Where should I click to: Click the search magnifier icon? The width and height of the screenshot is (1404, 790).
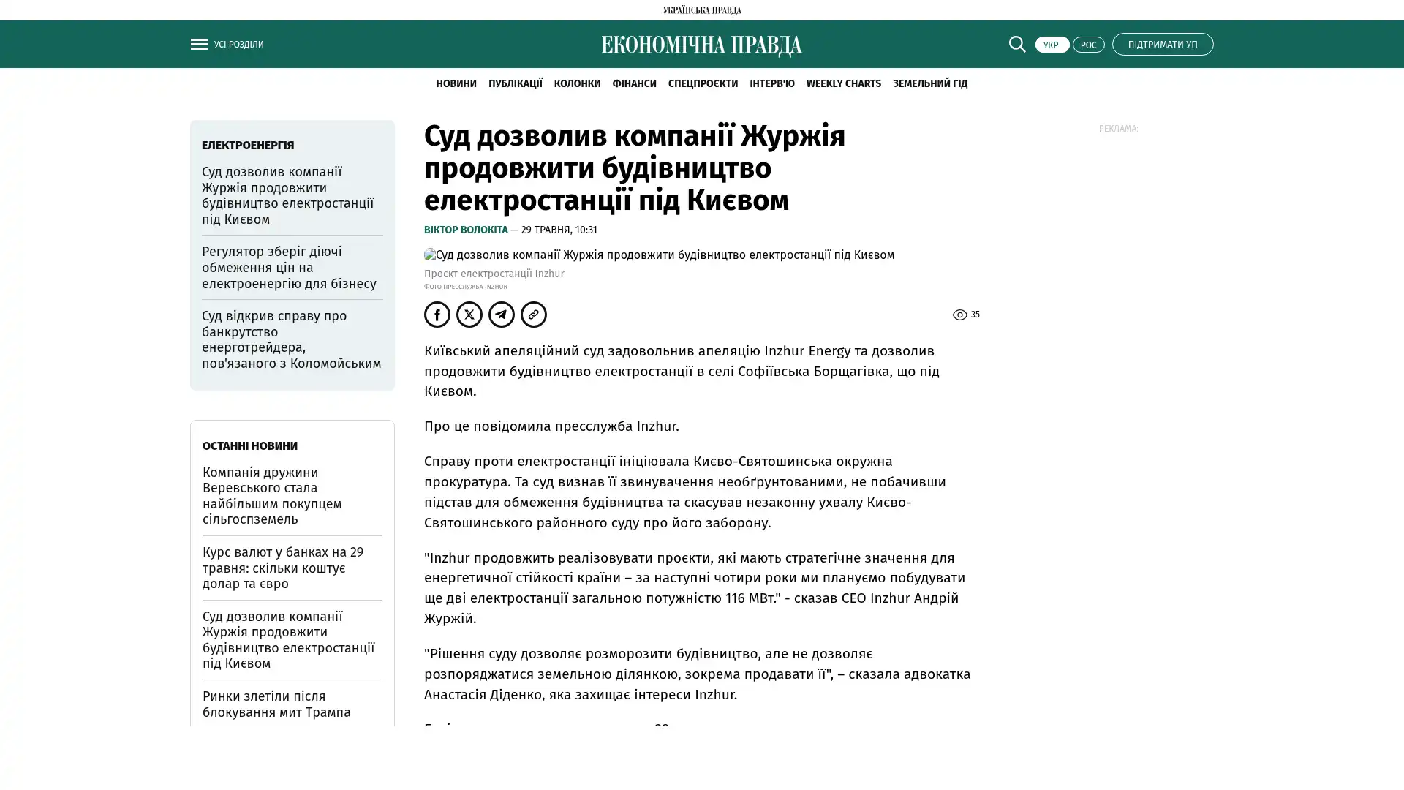point(1016,45)
